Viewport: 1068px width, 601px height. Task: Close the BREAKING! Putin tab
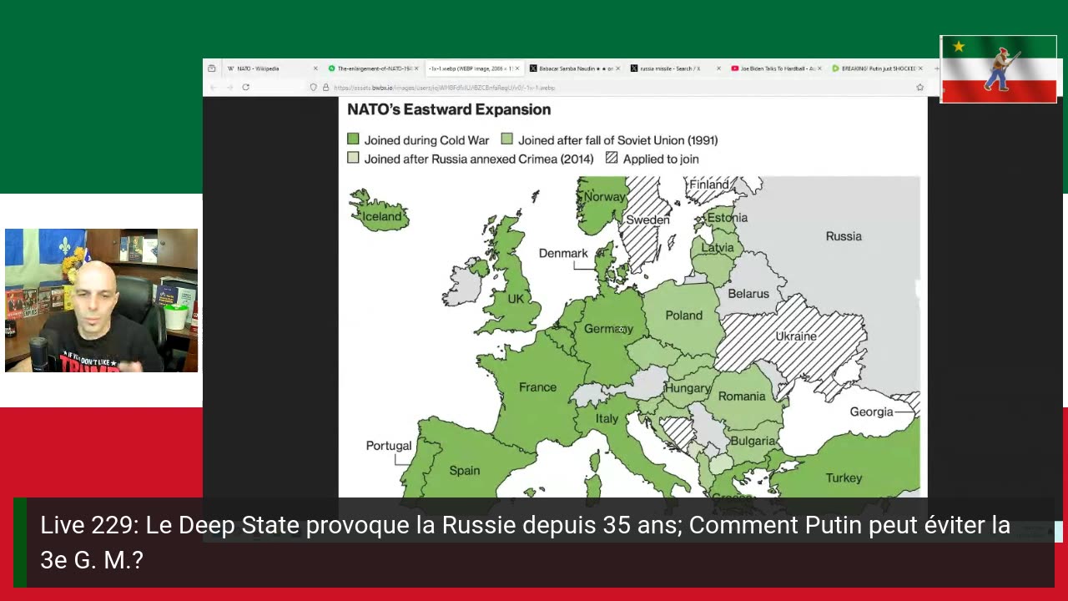click(921, 68)
